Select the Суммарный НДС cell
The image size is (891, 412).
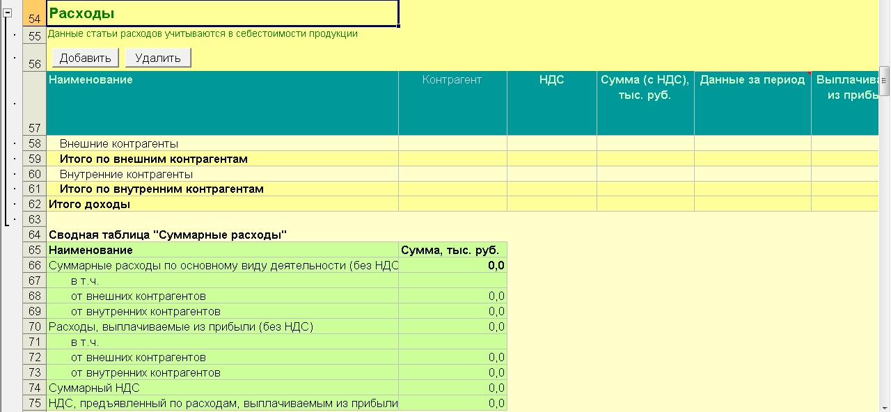(222, 388)
